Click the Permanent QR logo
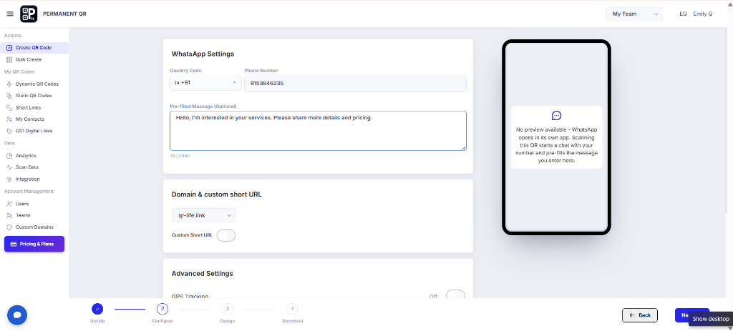This screenshot has height=331, width=733. click(x=29, y=14)
